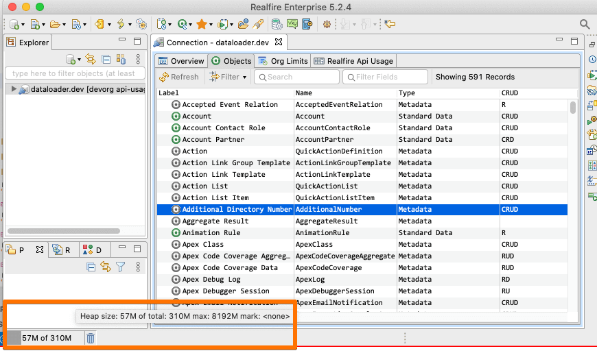Click the Filter Fields input box

click(x=386, y=77)
